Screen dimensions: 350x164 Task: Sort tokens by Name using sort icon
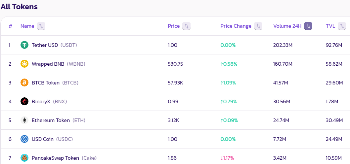(x=41, y=26)
